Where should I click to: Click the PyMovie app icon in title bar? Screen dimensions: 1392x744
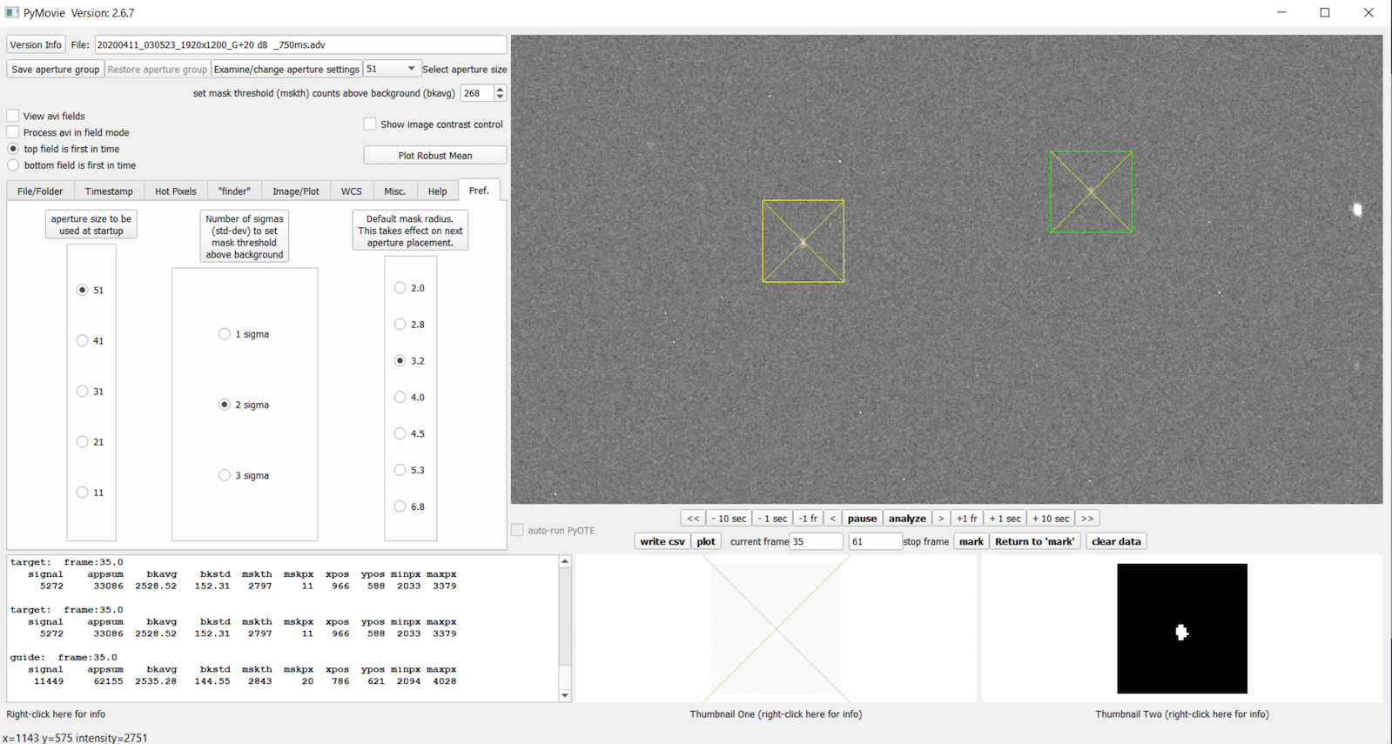point(11,12)
